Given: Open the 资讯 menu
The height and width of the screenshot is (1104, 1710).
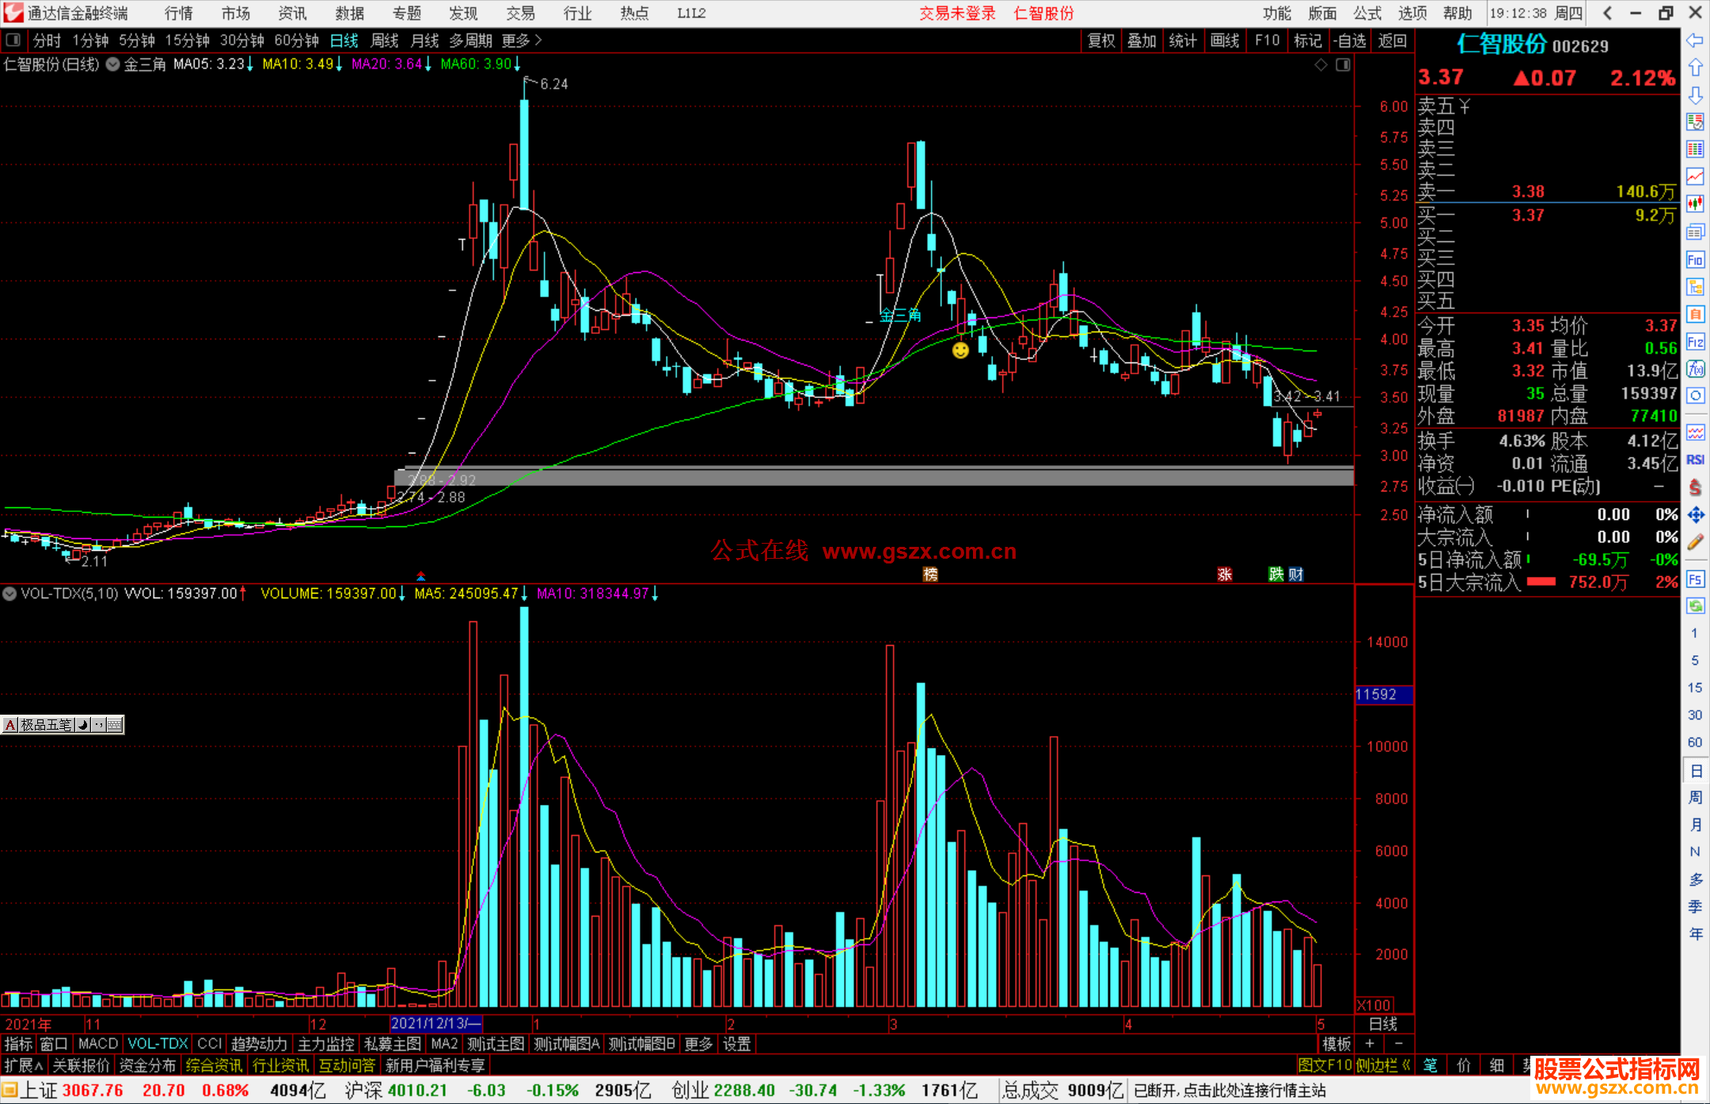Looking at the screenshot, I should tap(292, 13).
